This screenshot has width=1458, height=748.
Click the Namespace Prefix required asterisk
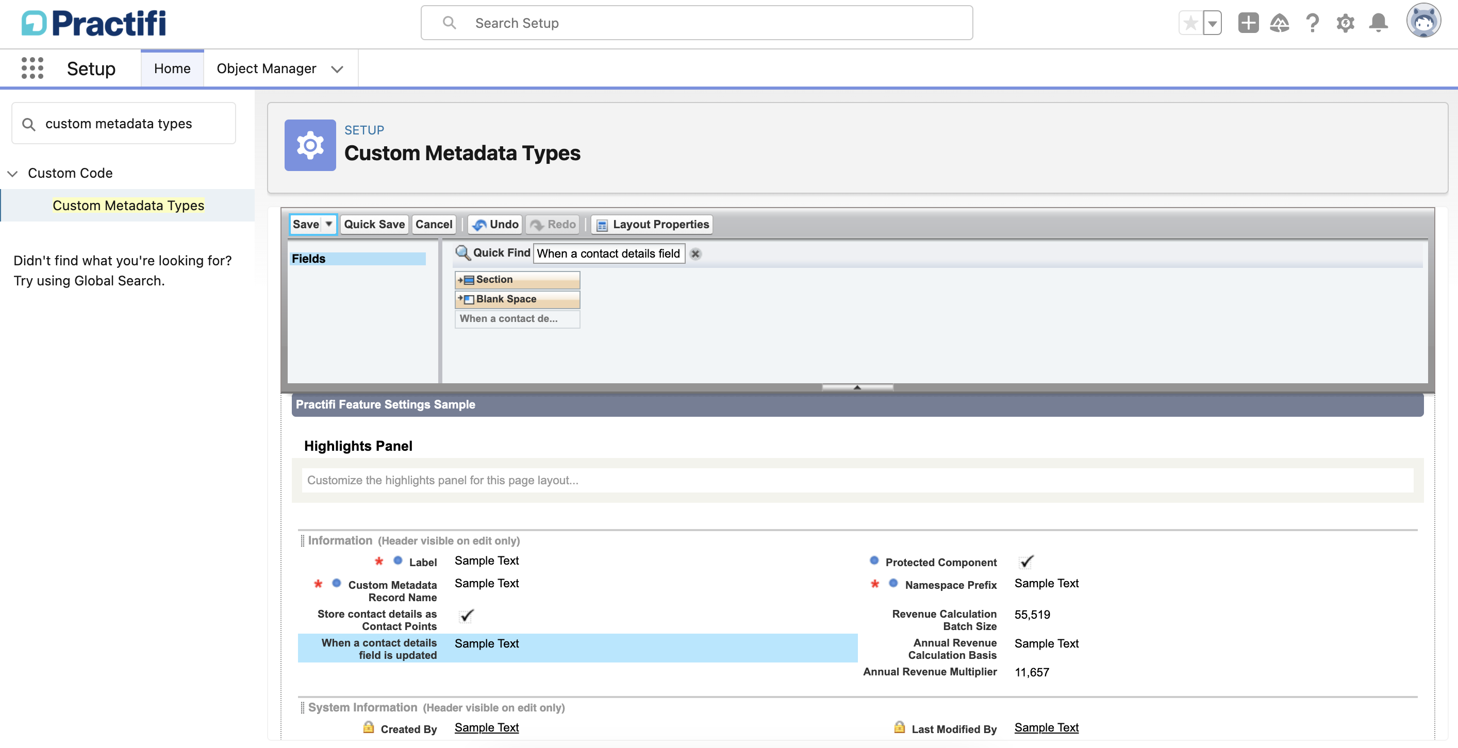click(x=875, y=584)
